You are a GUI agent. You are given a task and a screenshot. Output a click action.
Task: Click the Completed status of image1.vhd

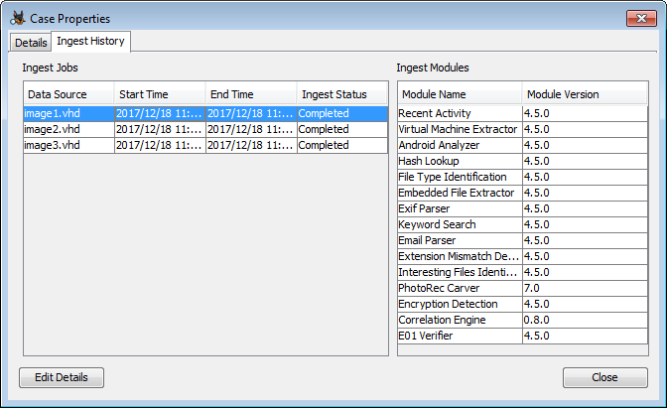coord(342,113)
